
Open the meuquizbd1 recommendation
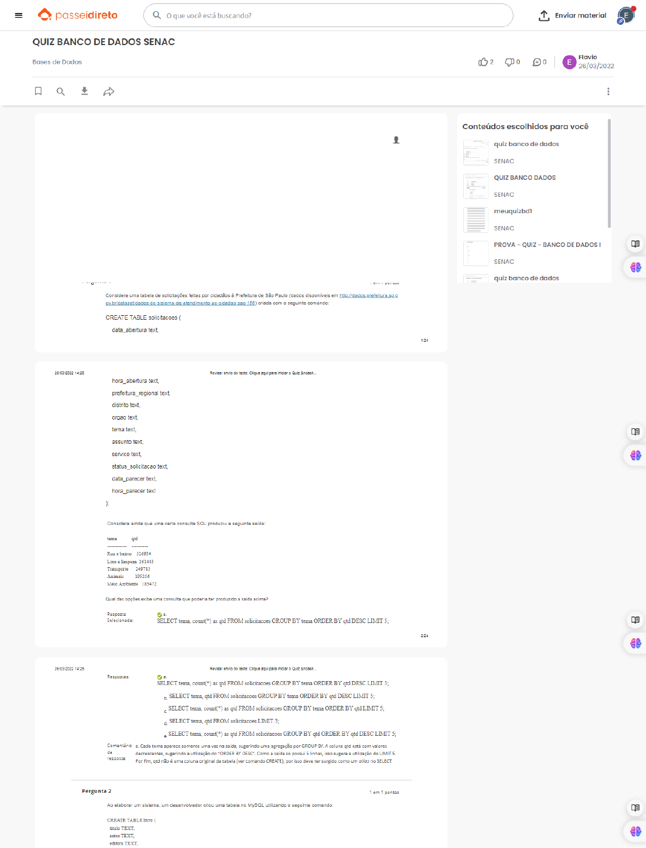click(513, 211)
